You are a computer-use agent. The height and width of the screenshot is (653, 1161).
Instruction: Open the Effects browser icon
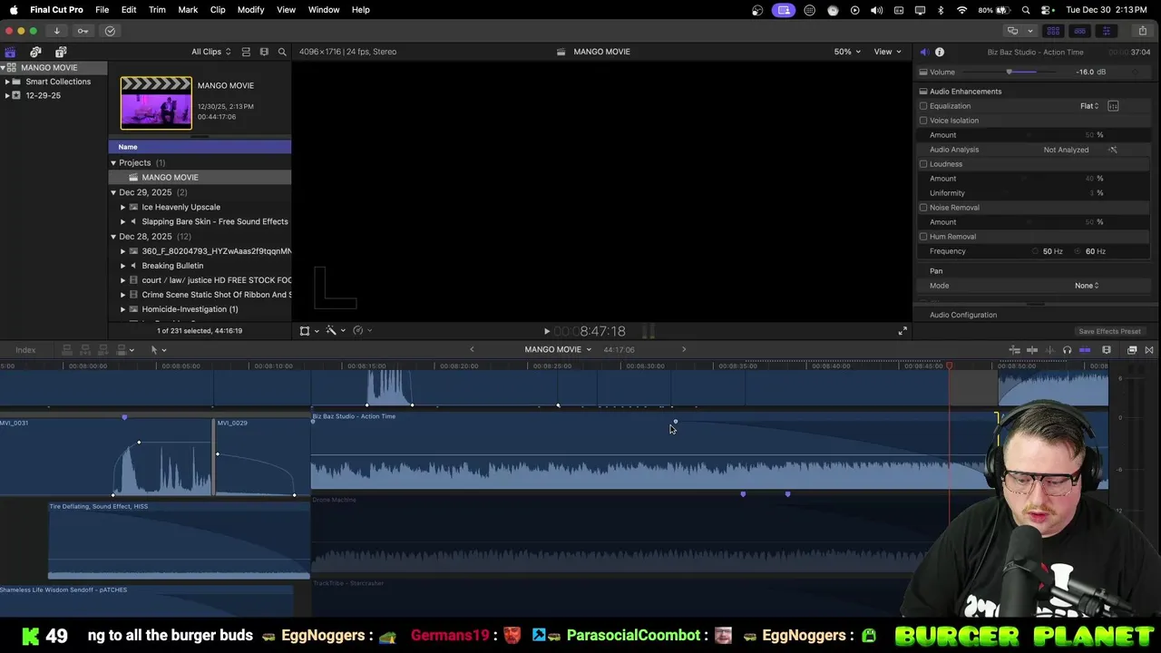click(1132, 350)
